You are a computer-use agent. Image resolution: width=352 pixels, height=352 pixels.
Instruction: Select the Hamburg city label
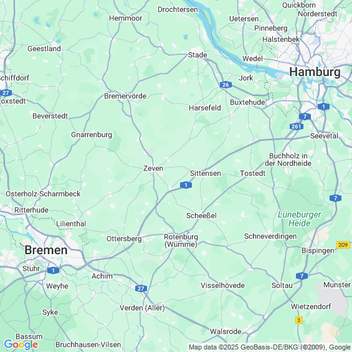[315, 72]
